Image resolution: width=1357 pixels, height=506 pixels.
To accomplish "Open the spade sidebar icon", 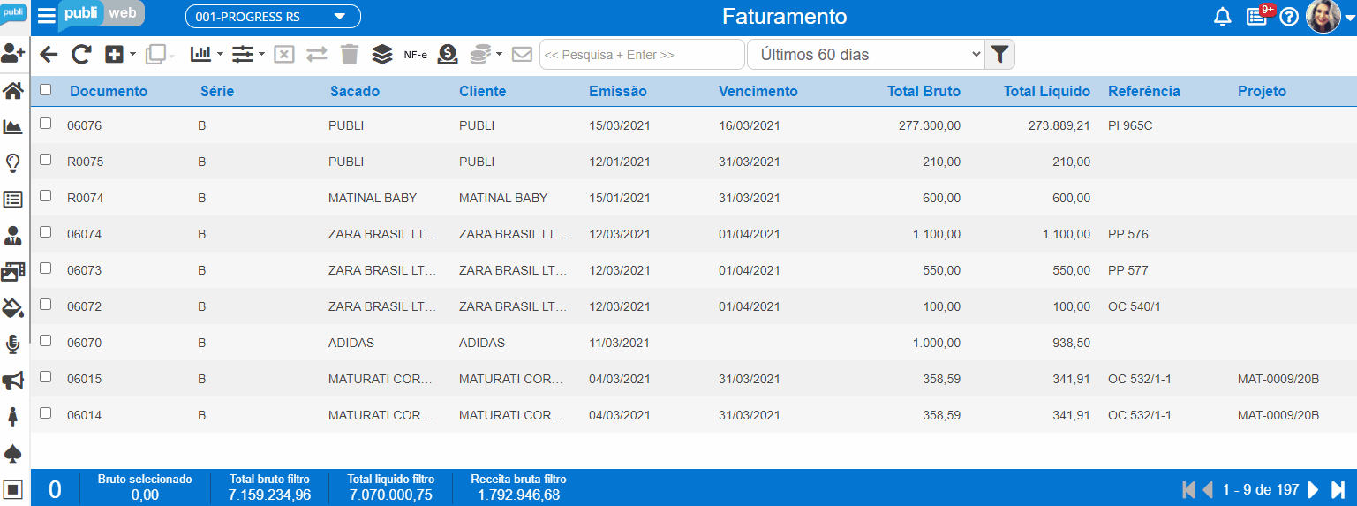I will 13,453.
